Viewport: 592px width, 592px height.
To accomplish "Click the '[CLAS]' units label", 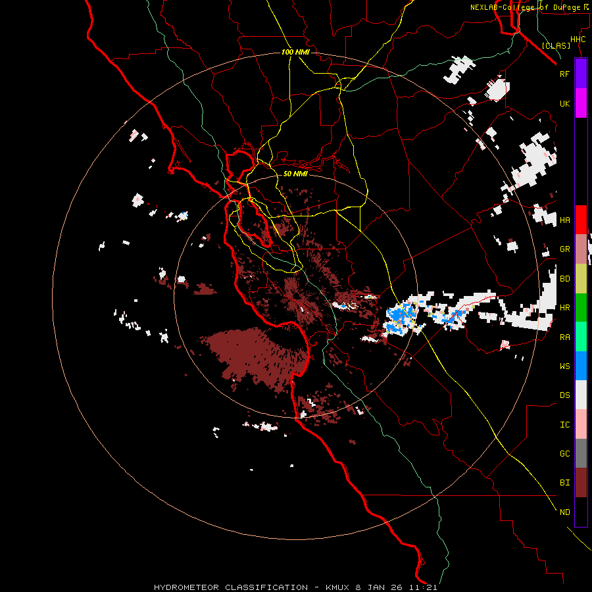I will tap(556, 45).
